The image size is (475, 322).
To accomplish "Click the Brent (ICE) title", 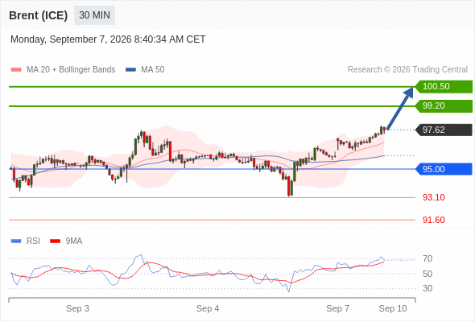I will [x=38, y=15].
